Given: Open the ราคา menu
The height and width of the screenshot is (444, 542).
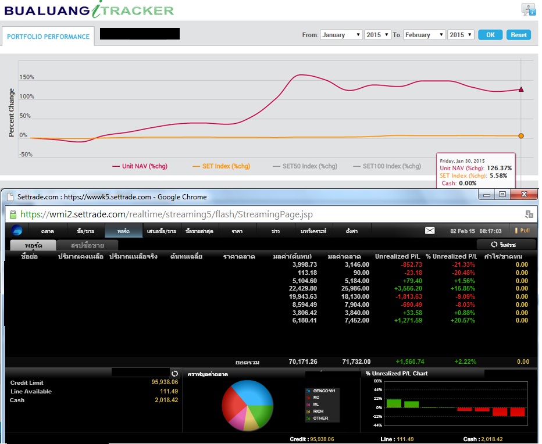Looking at the screenshot, I should (x=237, y=231).
